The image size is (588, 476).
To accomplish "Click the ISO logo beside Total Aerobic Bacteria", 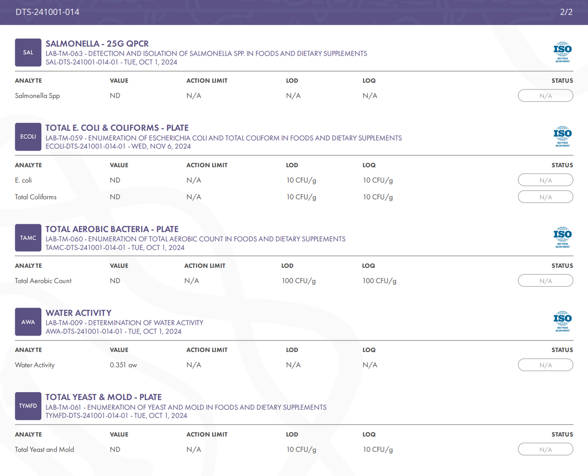I will 562,237.
